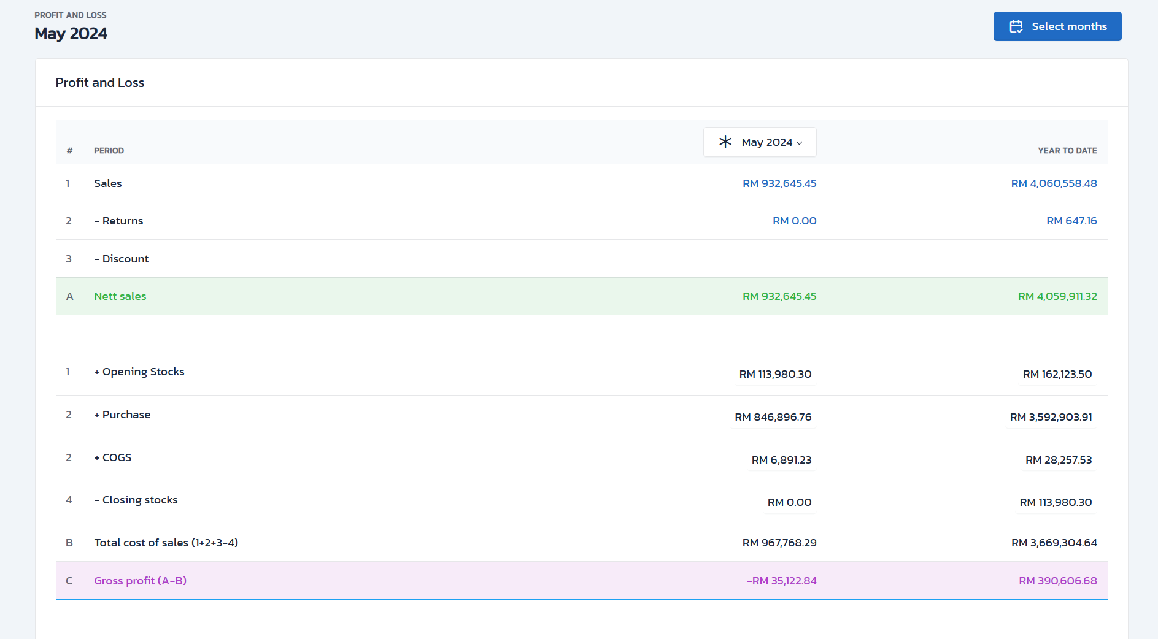Click the chevron arrow next to May 2024
This screenshot has width=1158, height=639.
point(800,143)
